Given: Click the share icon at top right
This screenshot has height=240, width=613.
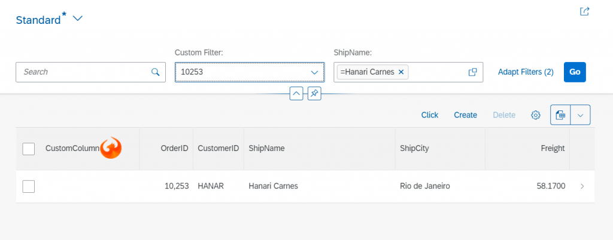Looking at the screenshot, I should pyautogui.click(x=584, y=11).
